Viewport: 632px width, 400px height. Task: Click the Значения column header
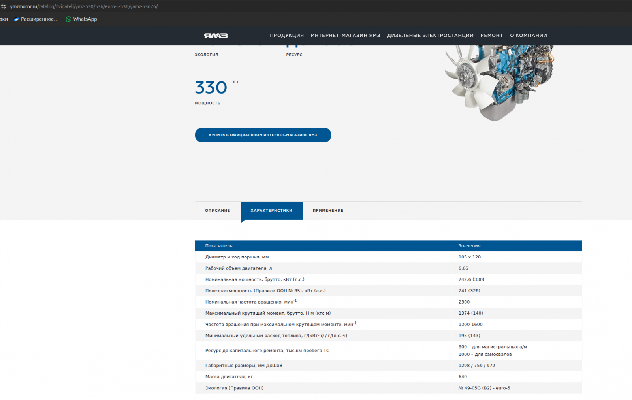(x=469, y=246)
